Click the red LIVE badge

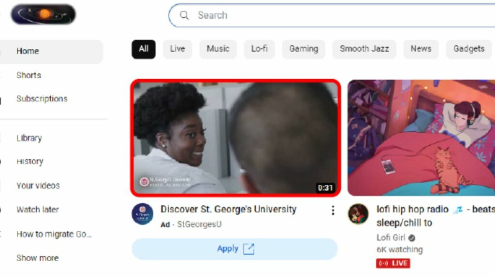pyautogui.click(x=393, y=264)
